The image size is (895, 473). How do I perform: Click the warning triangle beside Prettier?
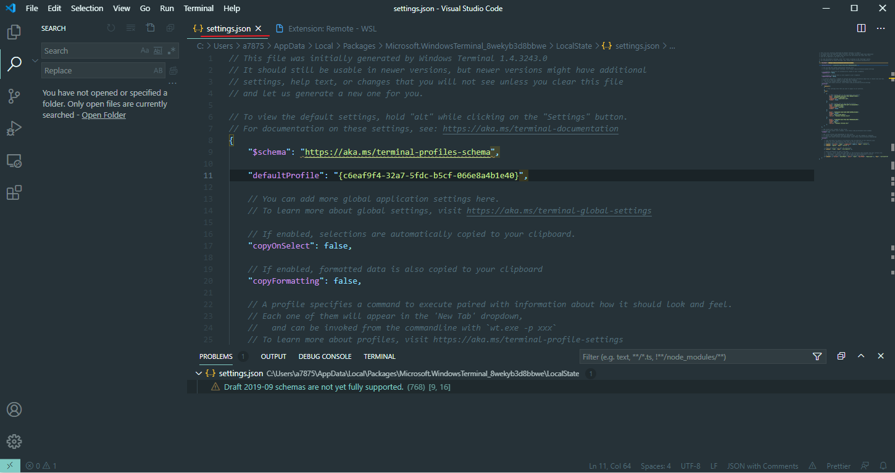(x=813, y=466)
